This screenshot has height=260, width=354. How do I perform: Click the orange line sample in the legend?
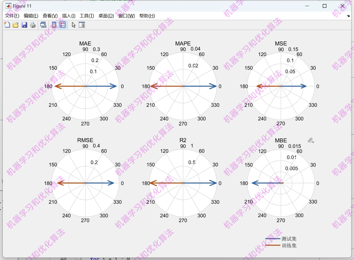273,245
